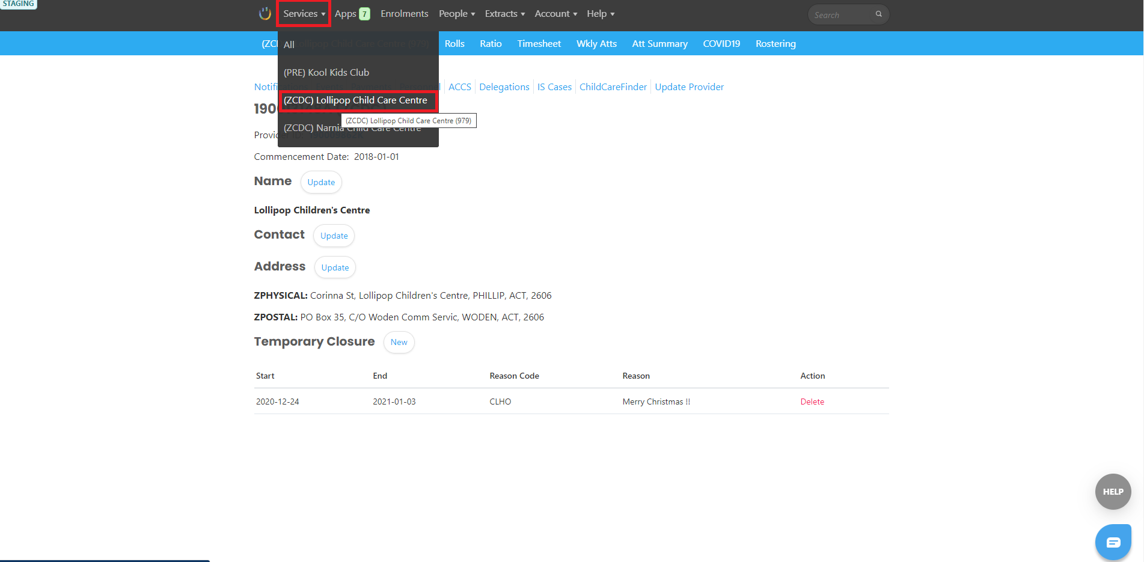Click the search magnifier icon
This screenshot has height=562, width=1144.
point(878,14)
